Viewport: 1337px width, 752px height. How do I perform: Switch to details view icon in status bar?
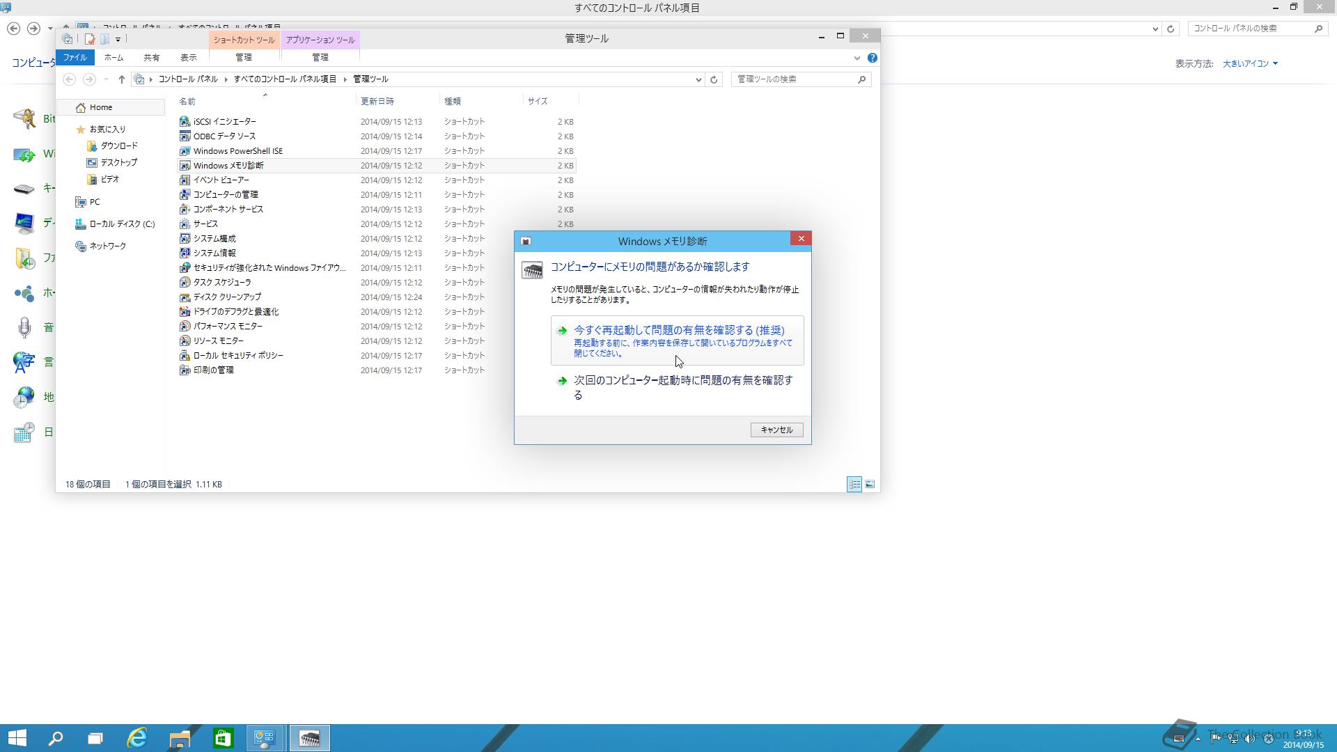pos(854,485)
